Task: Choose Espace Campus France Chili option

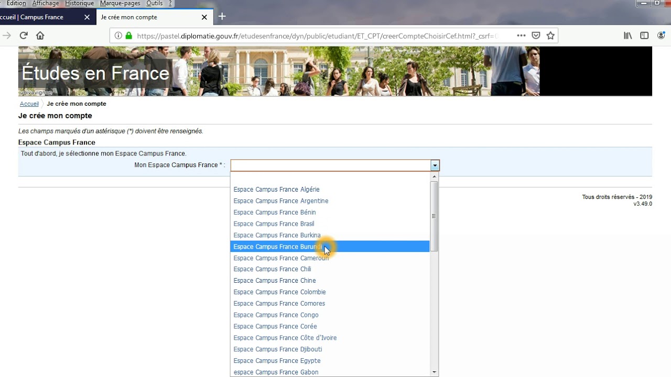Action: point(330,269)
